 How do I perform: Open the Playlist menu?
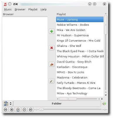[33, 9]
